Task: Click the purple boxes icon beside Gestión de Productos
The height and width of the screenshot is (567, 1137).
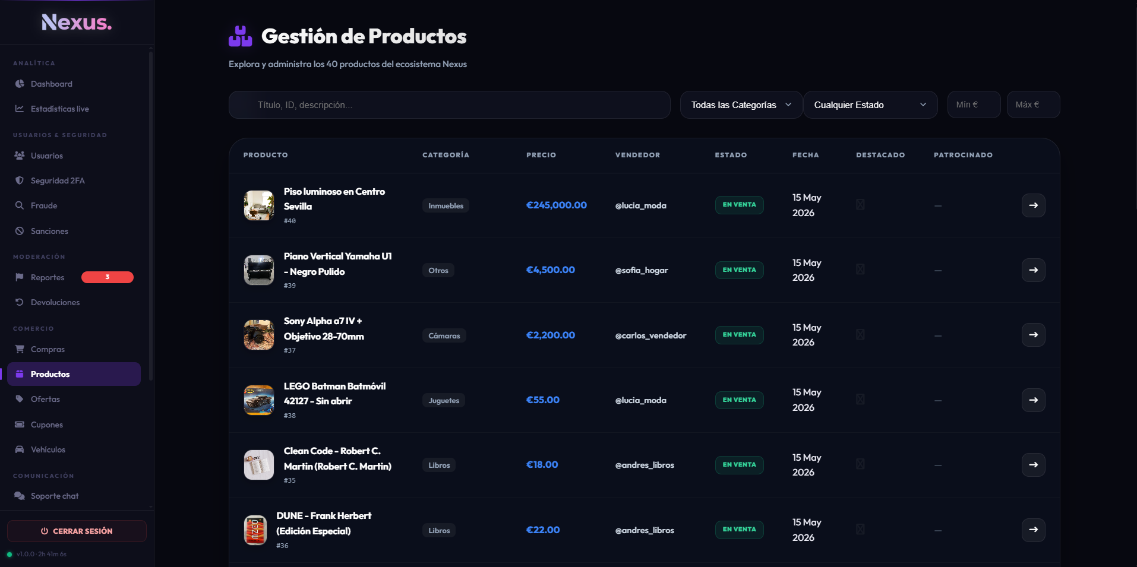Action: click(241, 36)
